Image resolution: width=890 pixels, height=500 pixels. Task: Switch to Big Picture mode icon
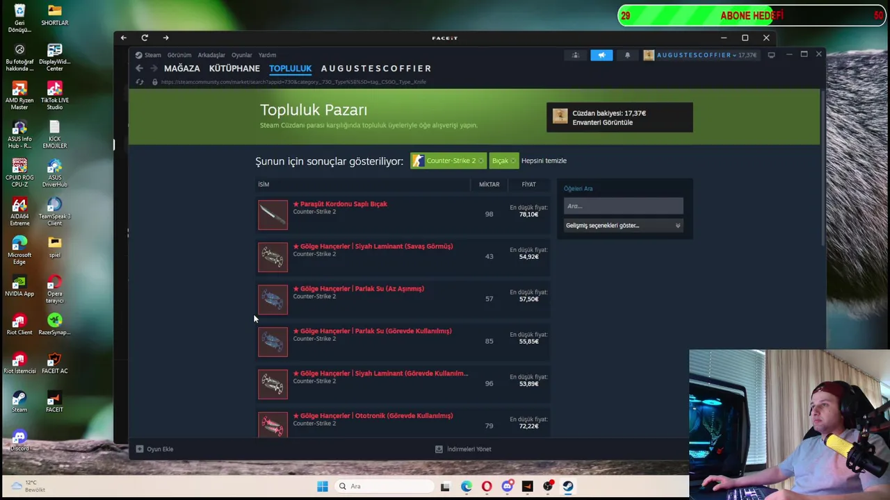(x=771, y=55)
